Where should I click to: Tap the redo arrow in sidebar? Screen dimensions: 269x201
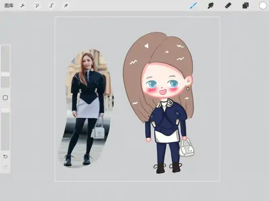5,166
